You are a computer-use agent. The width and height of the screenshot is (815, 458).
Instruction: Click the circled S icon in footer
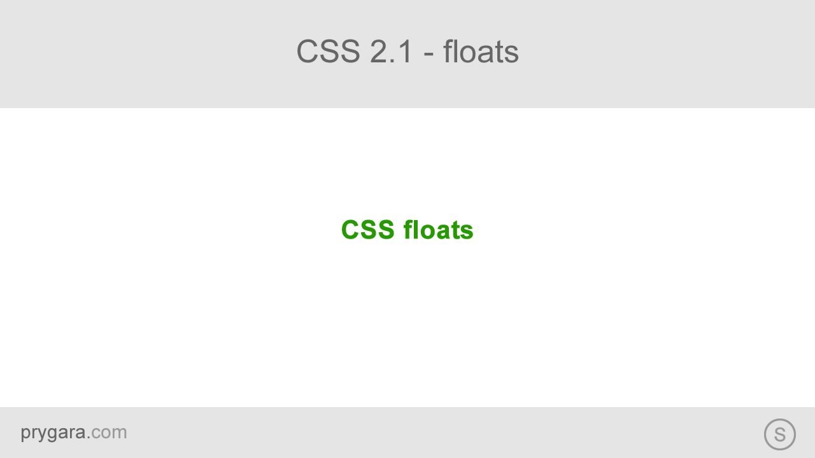(x=779, y=434)
